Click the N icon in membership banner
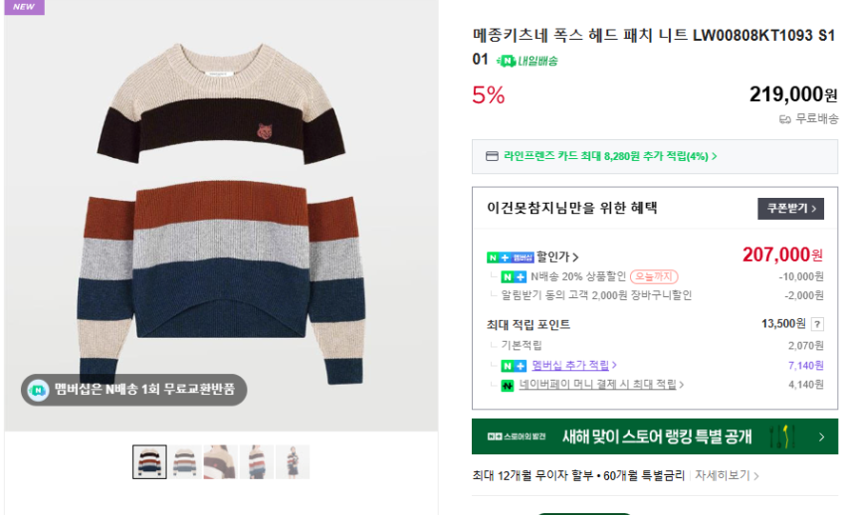Viewport: 845px width, 515px height. pos(38,390)
